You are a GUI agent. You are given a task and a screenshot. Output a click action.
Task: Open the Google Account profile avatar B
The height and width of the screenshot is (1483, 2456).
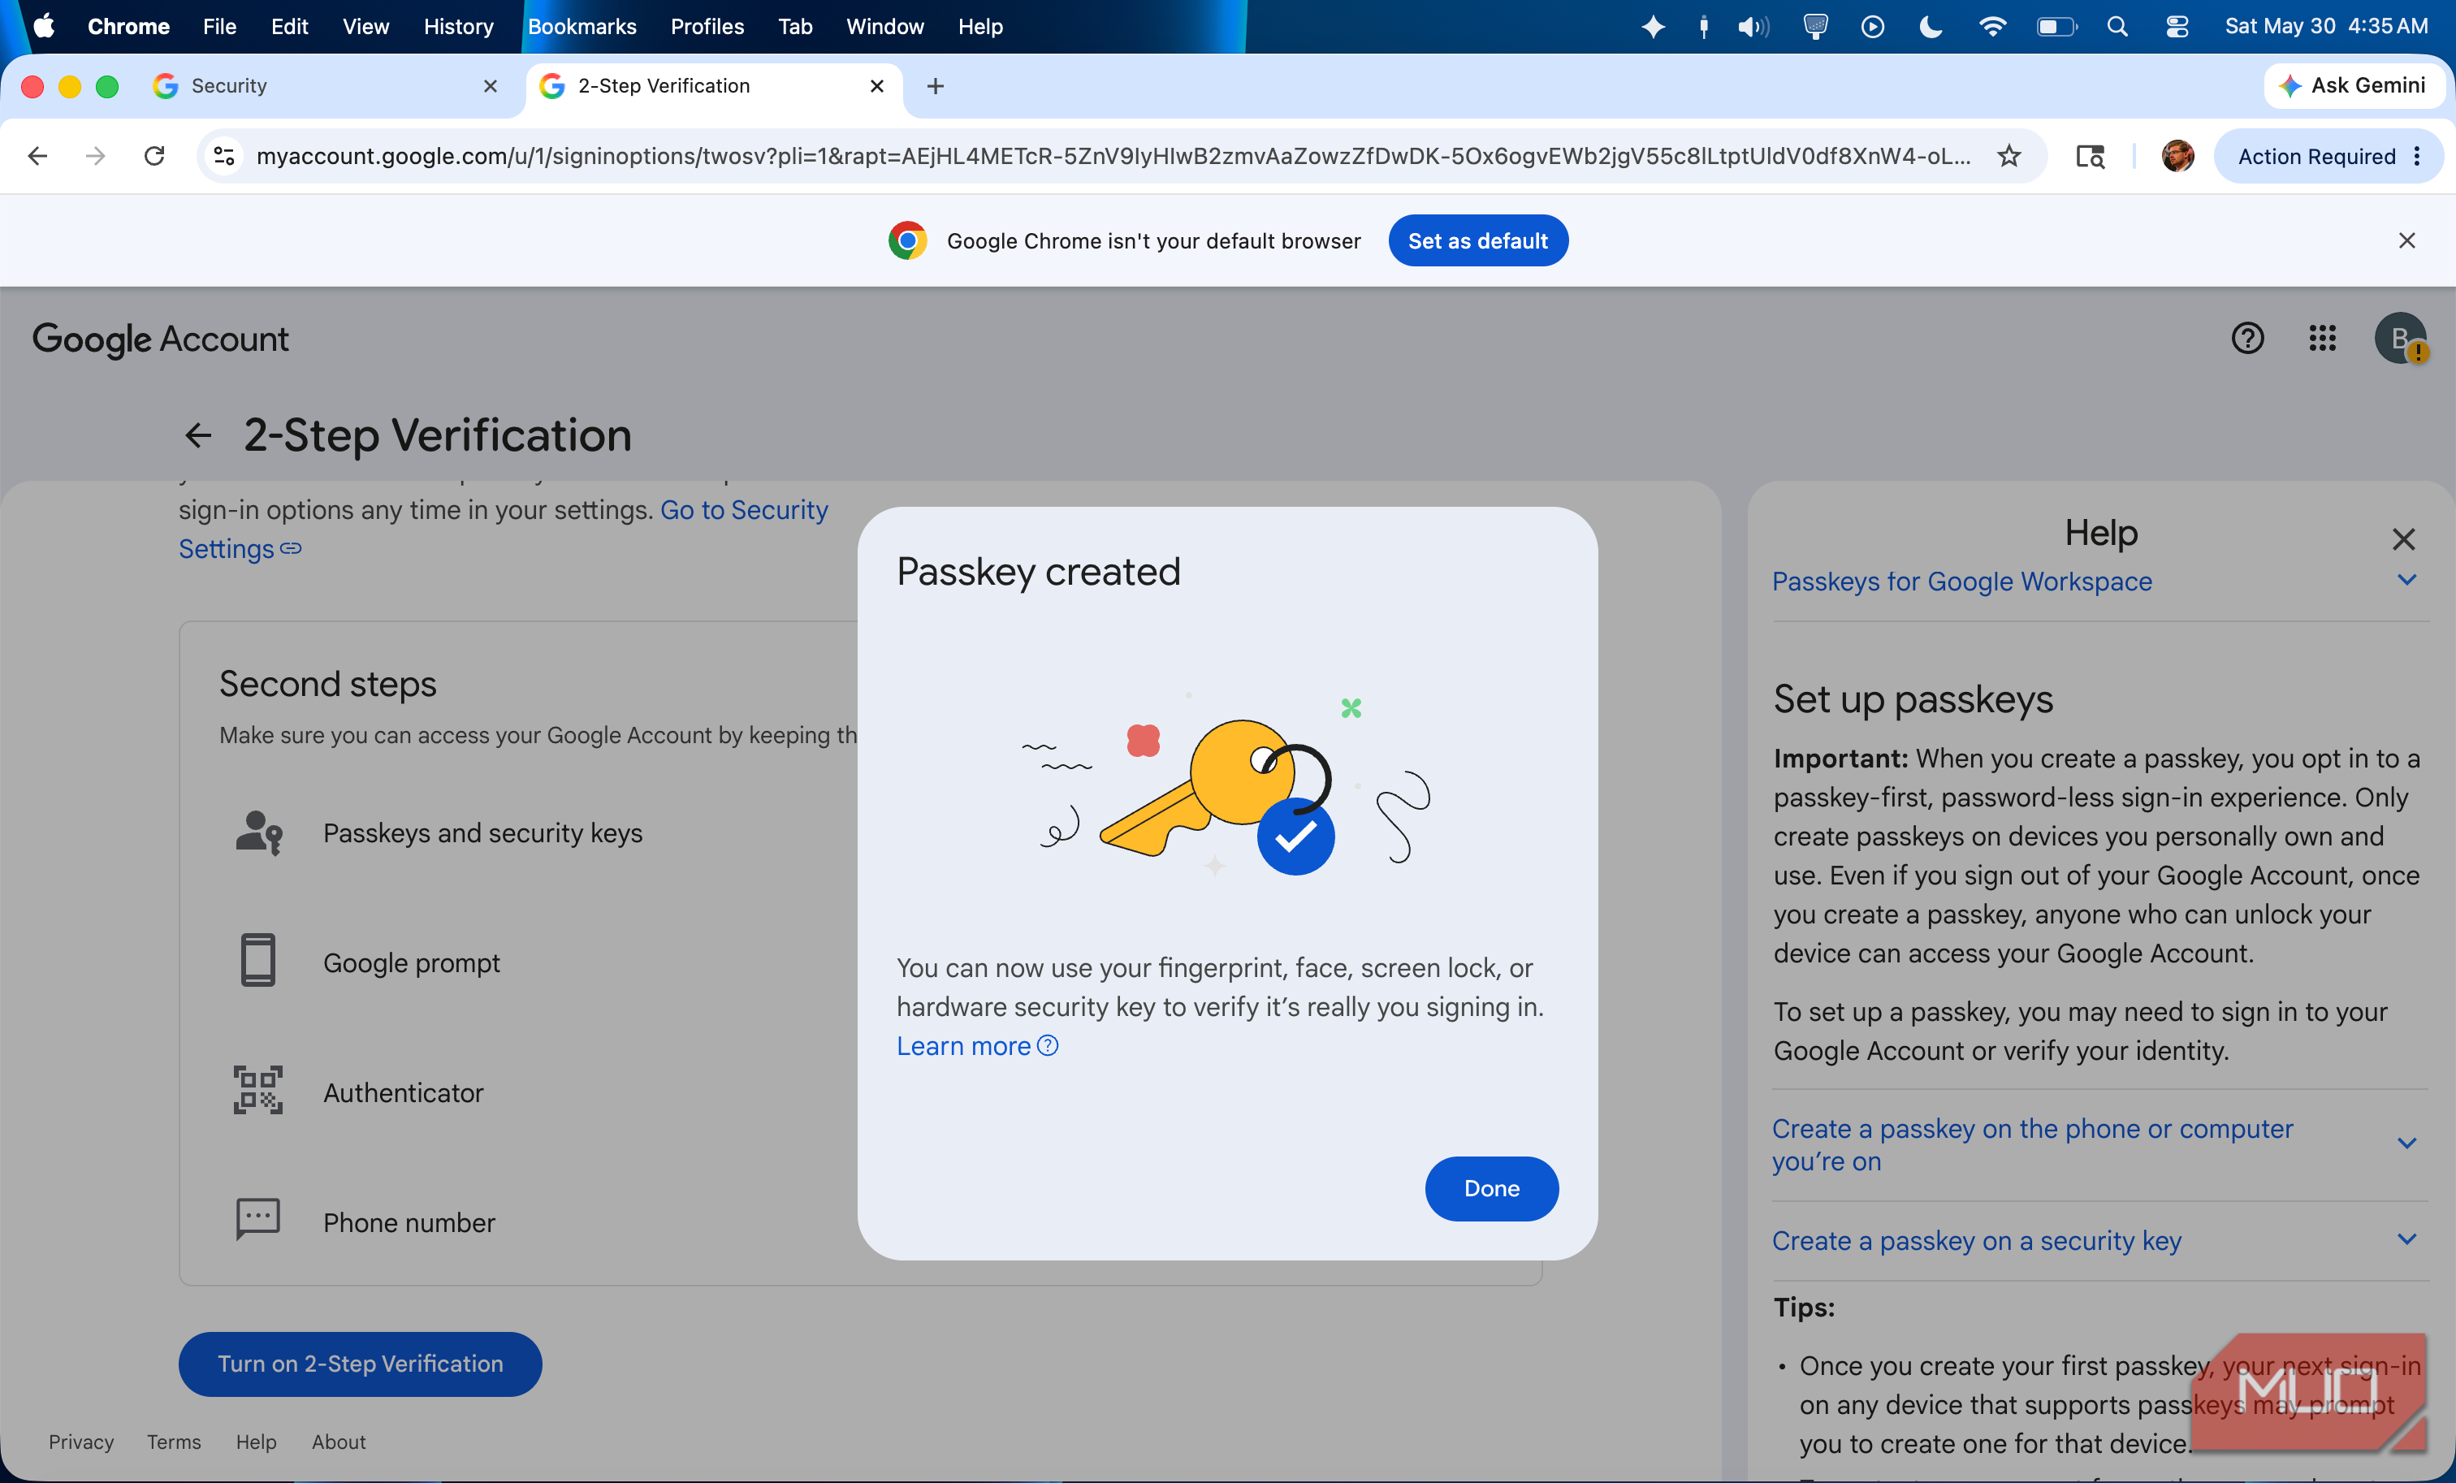tap(2399, 338)
